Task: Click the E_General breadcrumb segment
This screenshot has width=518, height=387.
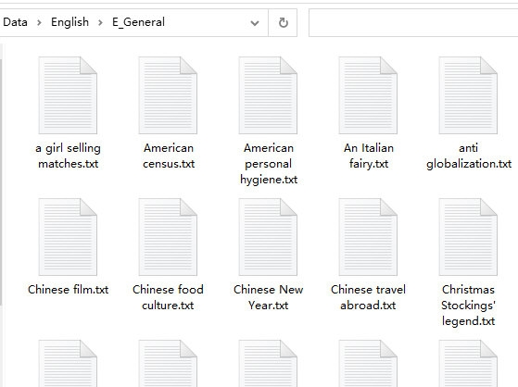Action: coord(138,22)
